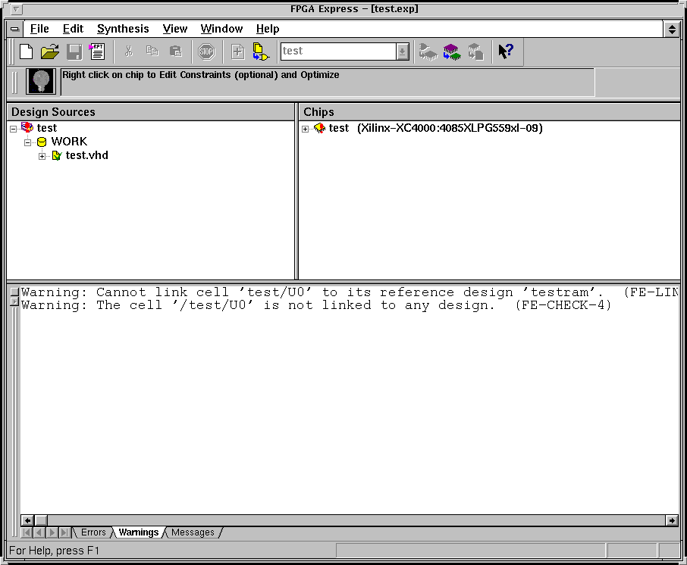Screen dimensions: 687x565
Task: Click the Analyze design files gate icon
Action: coord(261,52)
